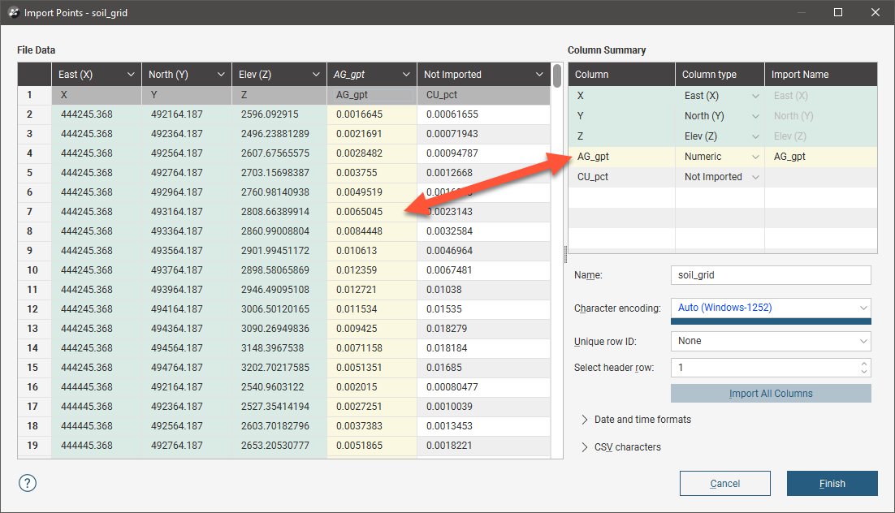Click the Import All Columns button

point(770,394)
